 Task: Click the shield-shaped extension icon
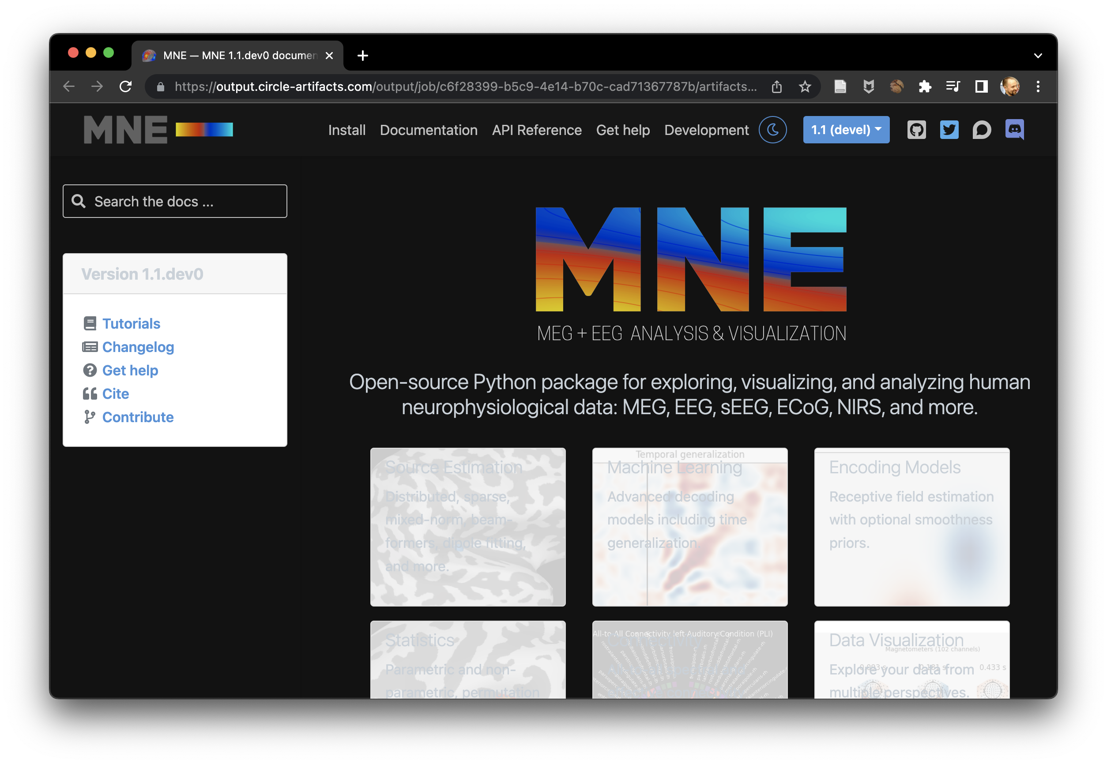point(869,86)
